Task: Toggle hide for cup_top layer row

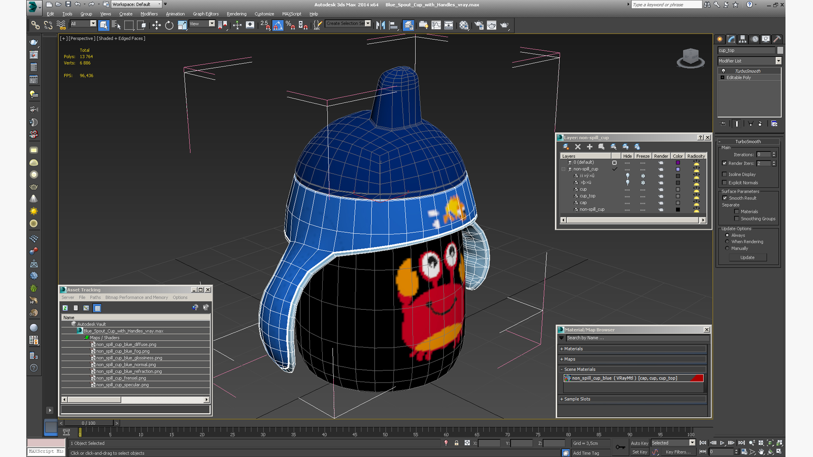Action: click(x=627, y=196)
